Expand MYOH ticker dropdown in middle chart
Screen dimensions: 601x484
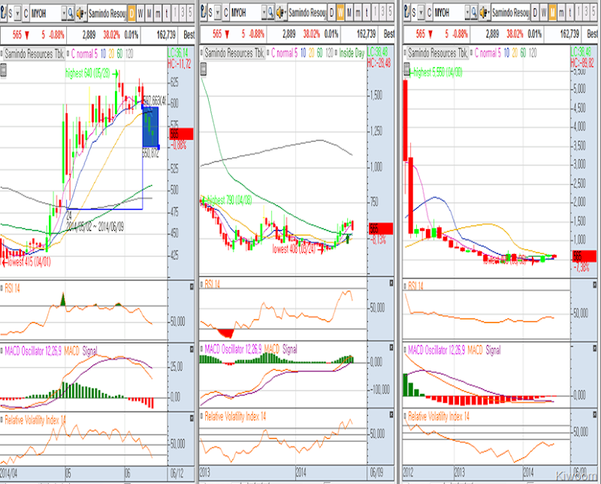(x=264, y=13)
